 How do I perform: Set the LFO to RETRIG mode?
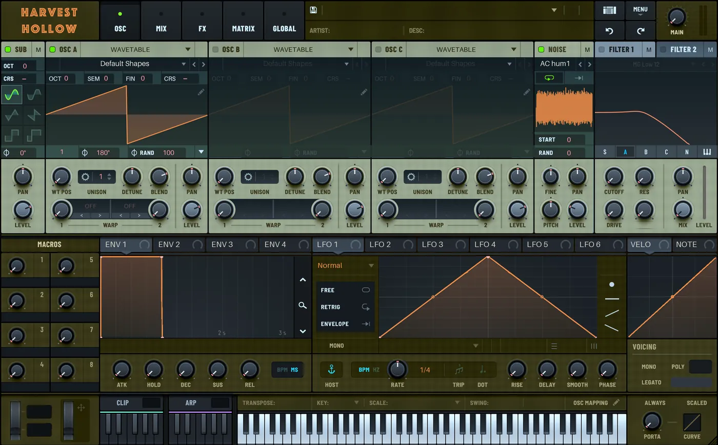pyautogui.click(x=345, y=307)
